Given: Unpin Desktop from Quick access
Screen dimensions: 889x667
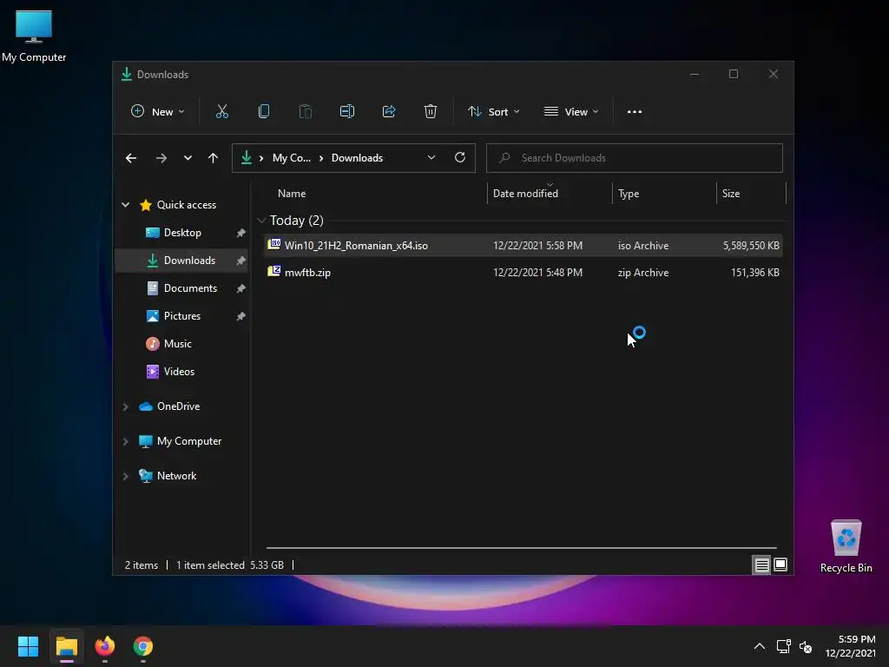Looking at the screenshot, I should pyautogui.click(x=241, y=233).
